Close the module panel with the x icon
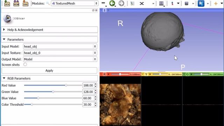Screen dimensions: 224x126 pyautogui.click(x=96, y=10)
